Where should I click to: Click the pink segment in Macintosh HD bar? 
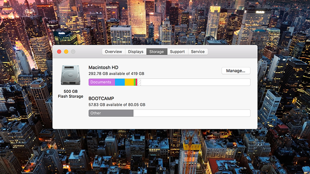pyautogui.click(x=136, y=82)
